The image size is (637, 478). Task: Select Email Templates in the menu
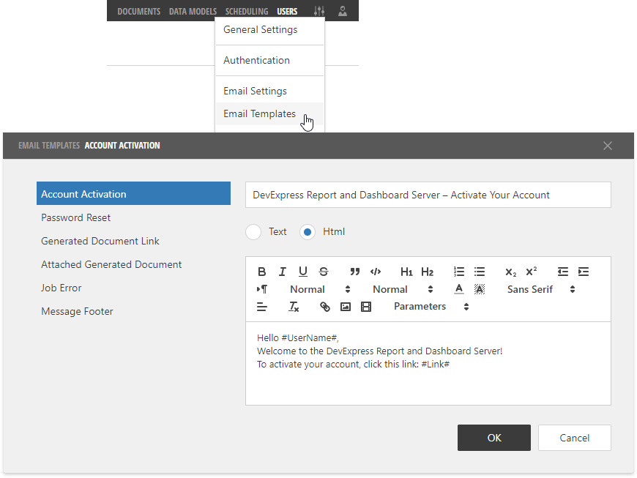coord(269,113)
